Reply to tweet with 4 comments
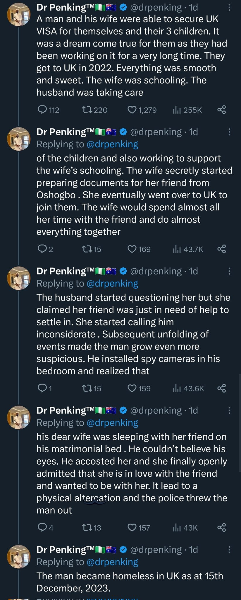This screenshot has height=600, width=241. [43, 527]
